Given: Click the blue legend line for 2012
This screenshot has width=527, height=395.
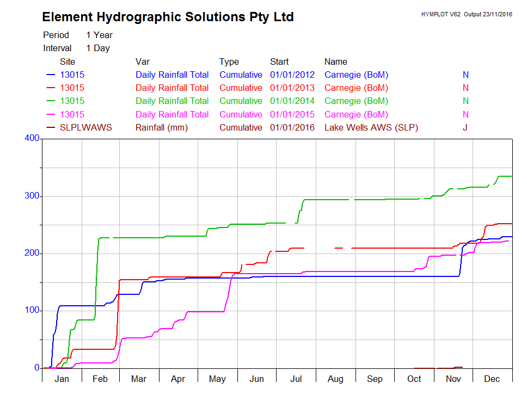Looking at the screenshot, I should 51,75.
